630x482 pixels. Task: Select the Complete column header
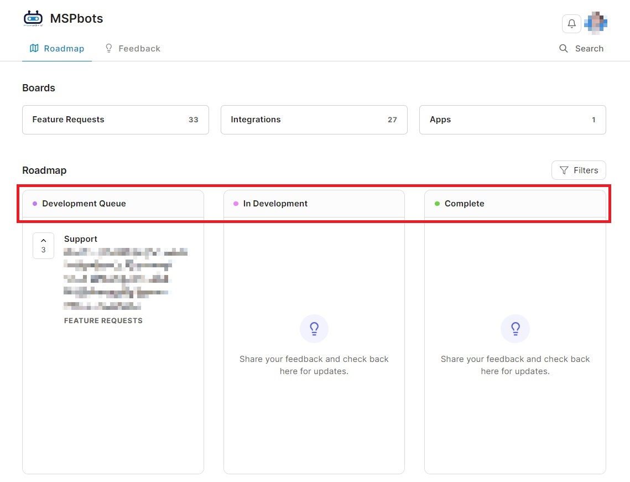[x=464, y=204]
